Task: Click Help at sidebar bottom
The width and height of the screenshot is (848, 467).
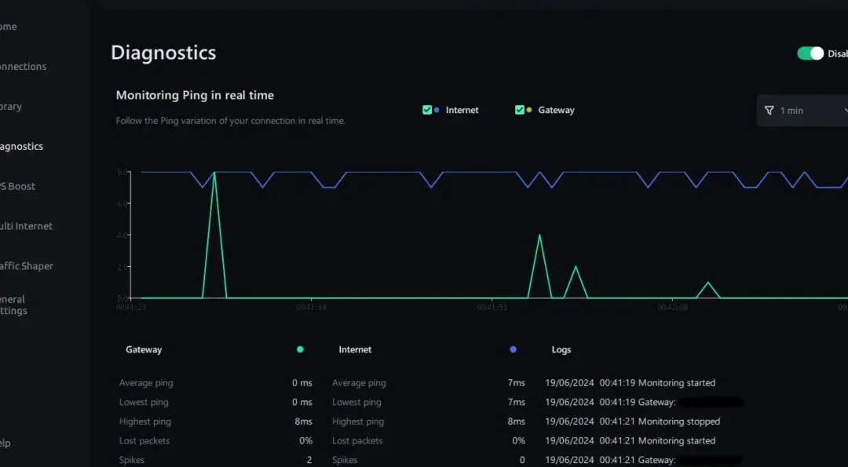Action: pyautogui.click(x=5, y=443)
